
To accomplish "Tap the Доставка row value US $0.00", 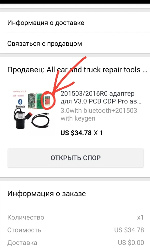I will 131,243.
